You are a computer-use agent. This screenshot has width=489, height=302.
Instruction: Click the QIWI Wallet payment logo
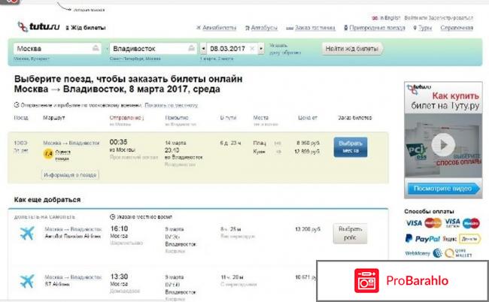(x=458, y=253)
